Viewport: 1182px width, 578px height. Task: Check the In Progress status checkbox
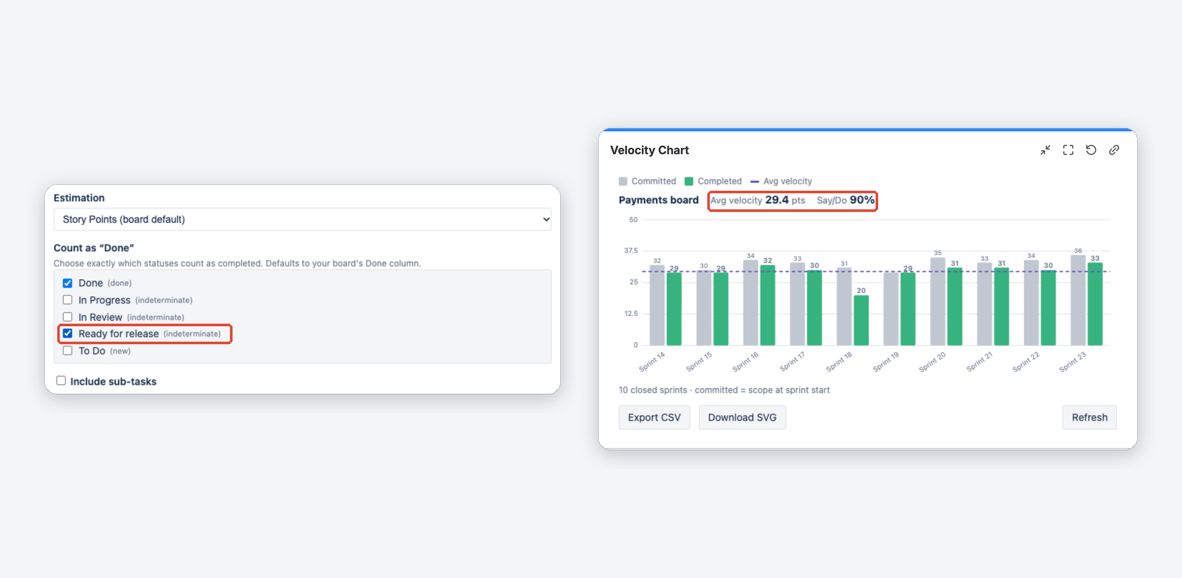coord(67,300)
